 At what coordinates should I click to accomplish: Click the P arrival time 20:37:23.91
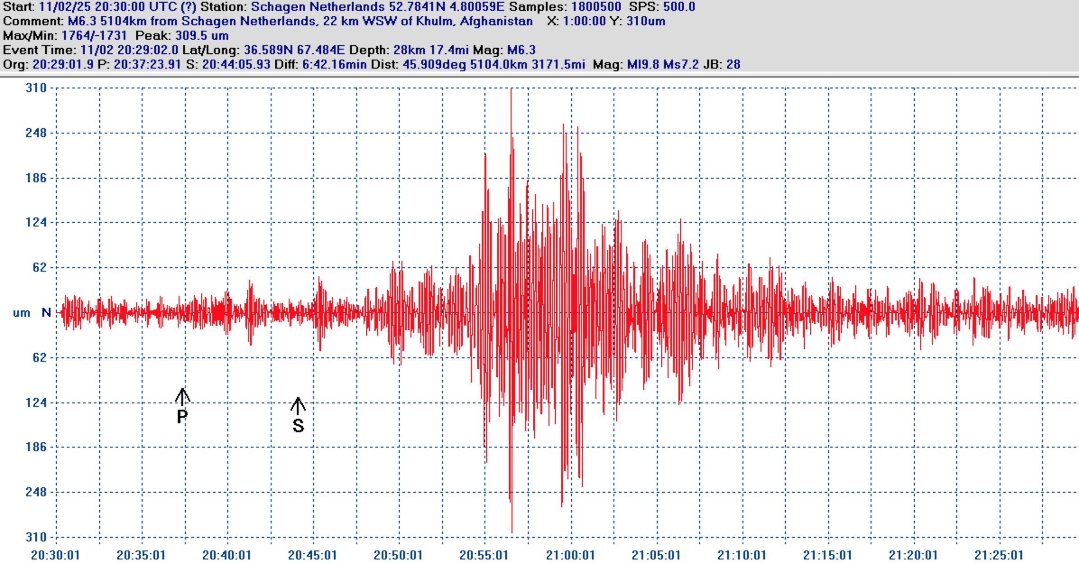(x=147, y=65)
